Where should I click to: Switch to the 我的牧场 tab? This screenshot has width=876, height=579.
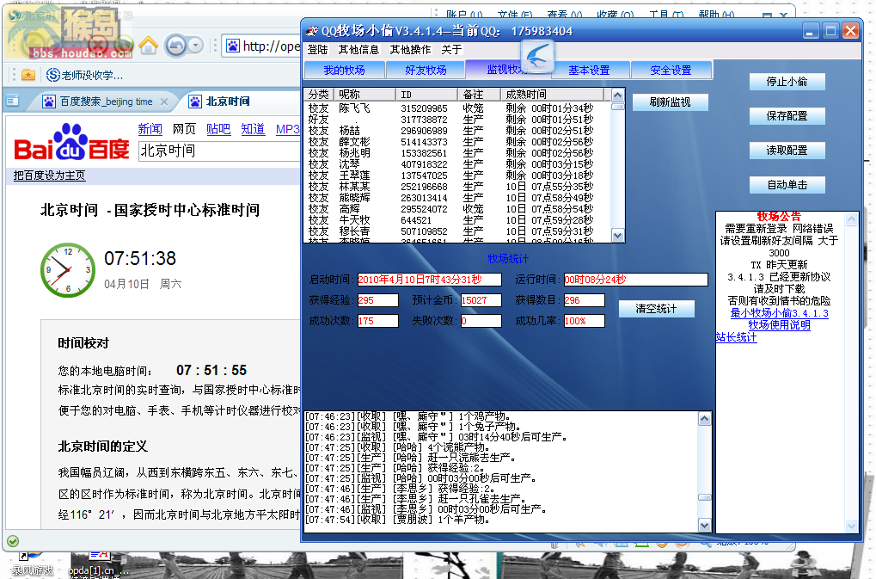coord(344,70)
